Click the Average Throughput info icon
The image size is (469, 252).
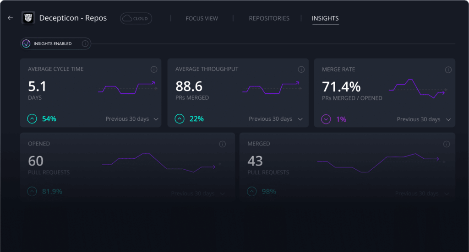(301, 70)
